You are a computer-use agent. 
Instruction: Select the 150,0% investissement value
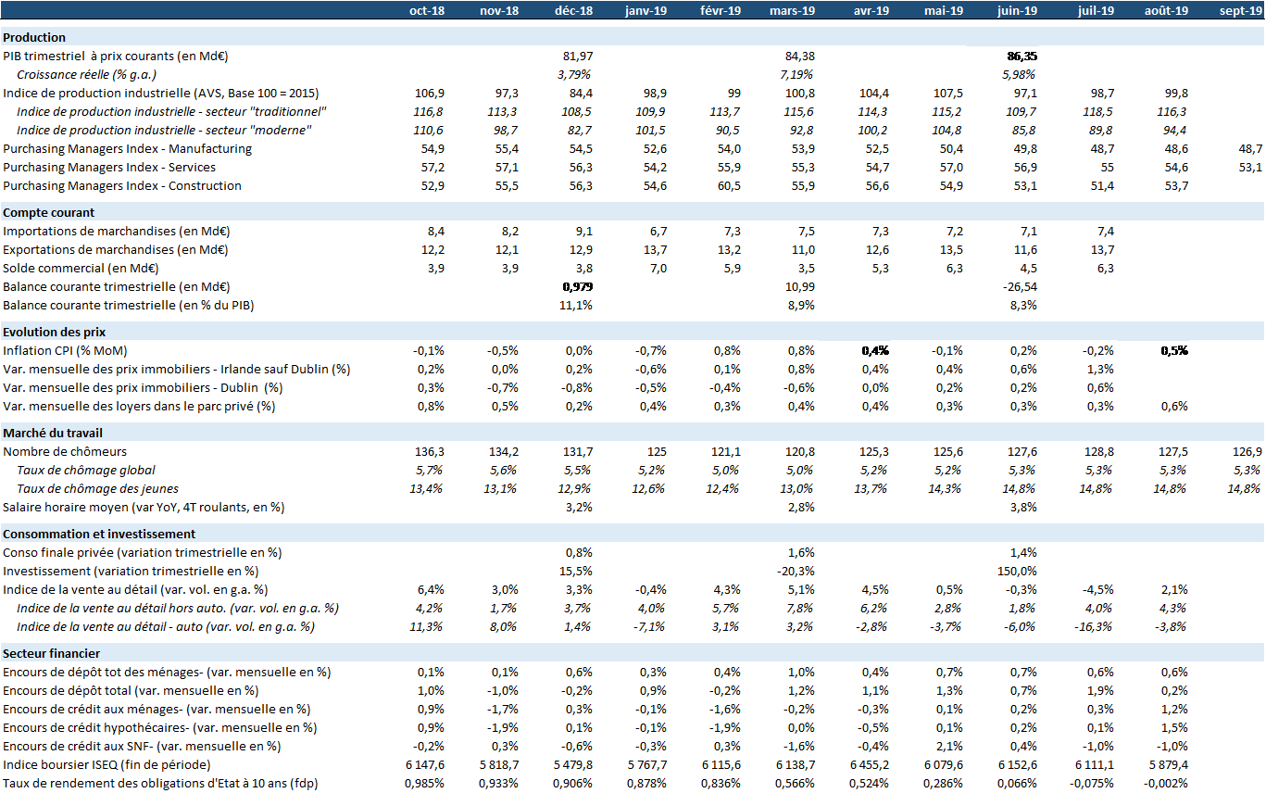tap(1020, 571)
